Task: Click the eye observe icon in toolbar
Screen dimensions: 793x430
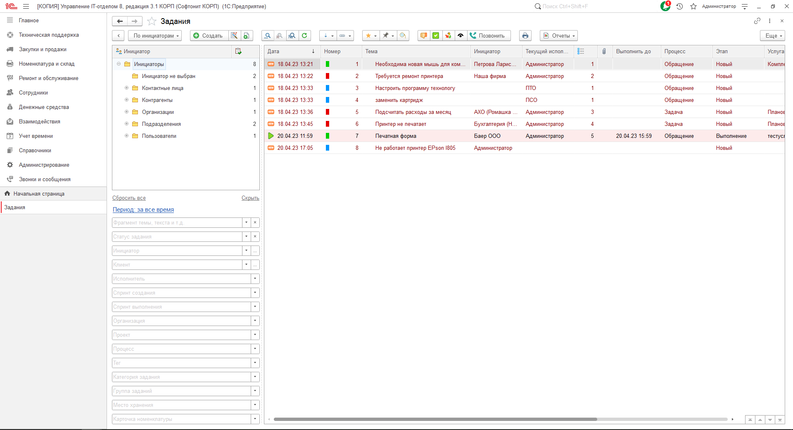Action: 461,35
